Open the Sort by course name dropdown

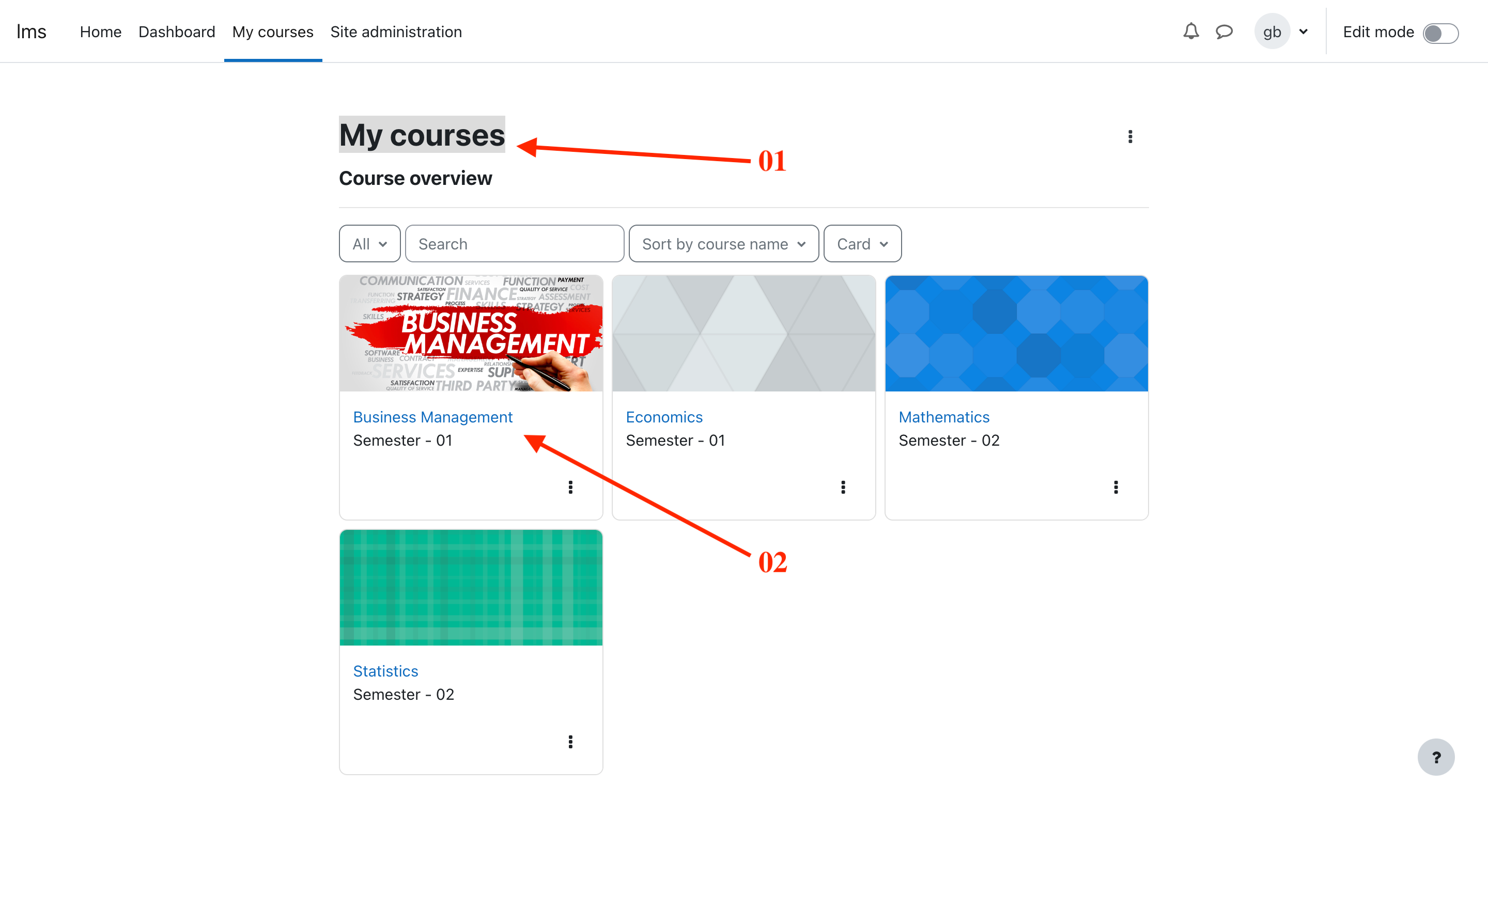point(723,244)
